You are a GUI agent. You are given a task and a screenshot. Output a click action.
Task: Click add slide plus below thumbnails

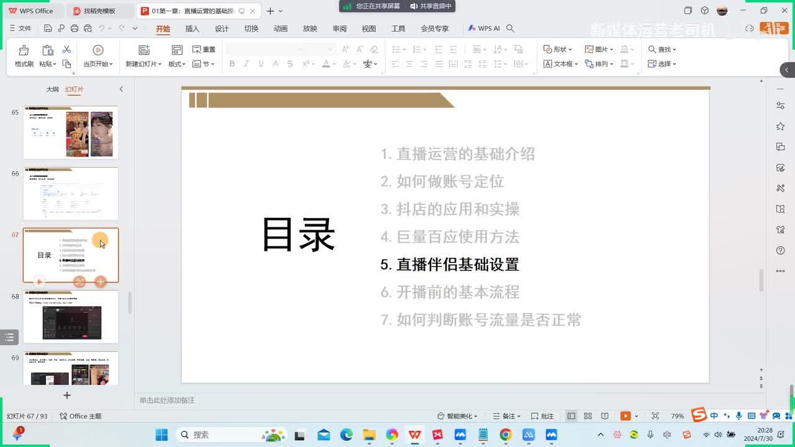[x=67, y=395]
